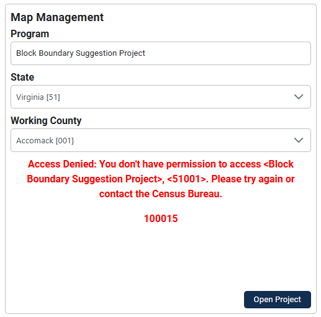Image resolution: width=321 pixels, height=317 pixels.
Task: Click the red Access Denied message
Action: click(x=161, y=179)
